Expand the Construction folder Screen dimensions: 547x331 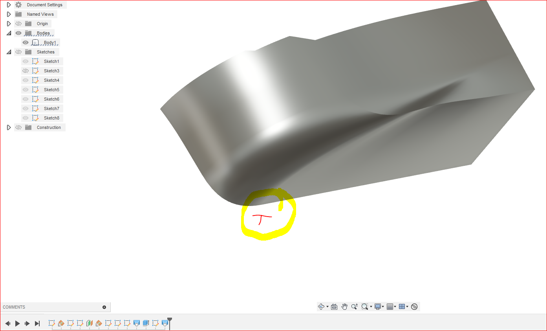tap(9, 127)
